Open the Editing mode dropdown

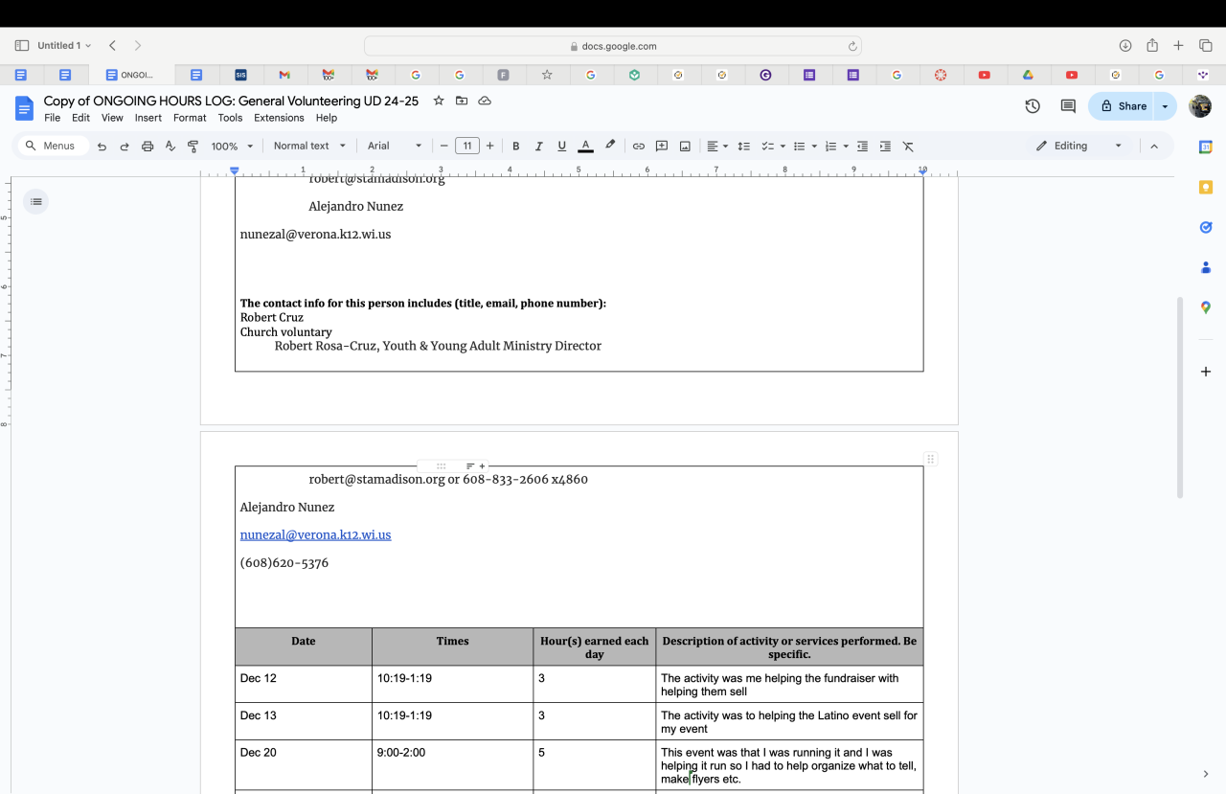click(x=1078, y=147)
